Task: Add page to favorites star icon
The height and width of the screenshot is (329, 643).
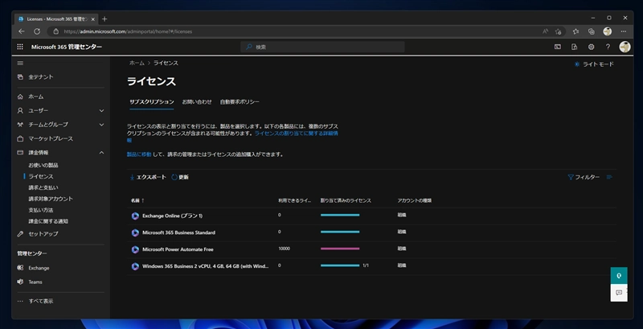Action: click(558, 31)
